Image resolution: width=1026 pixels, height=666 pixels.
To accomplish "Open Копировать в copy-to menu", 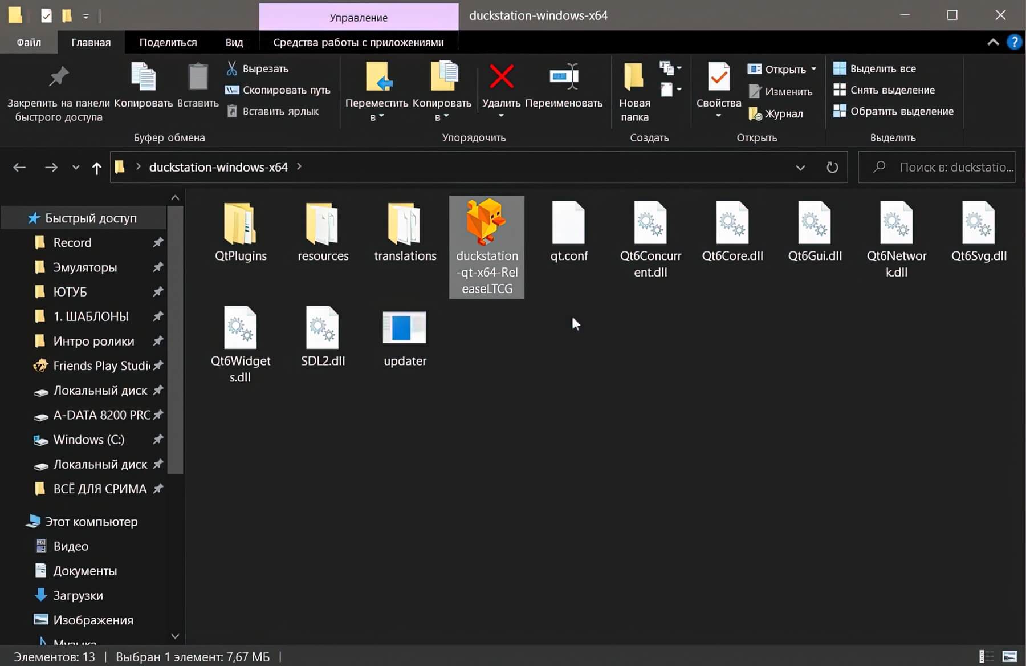I will (x=442, y=91).
